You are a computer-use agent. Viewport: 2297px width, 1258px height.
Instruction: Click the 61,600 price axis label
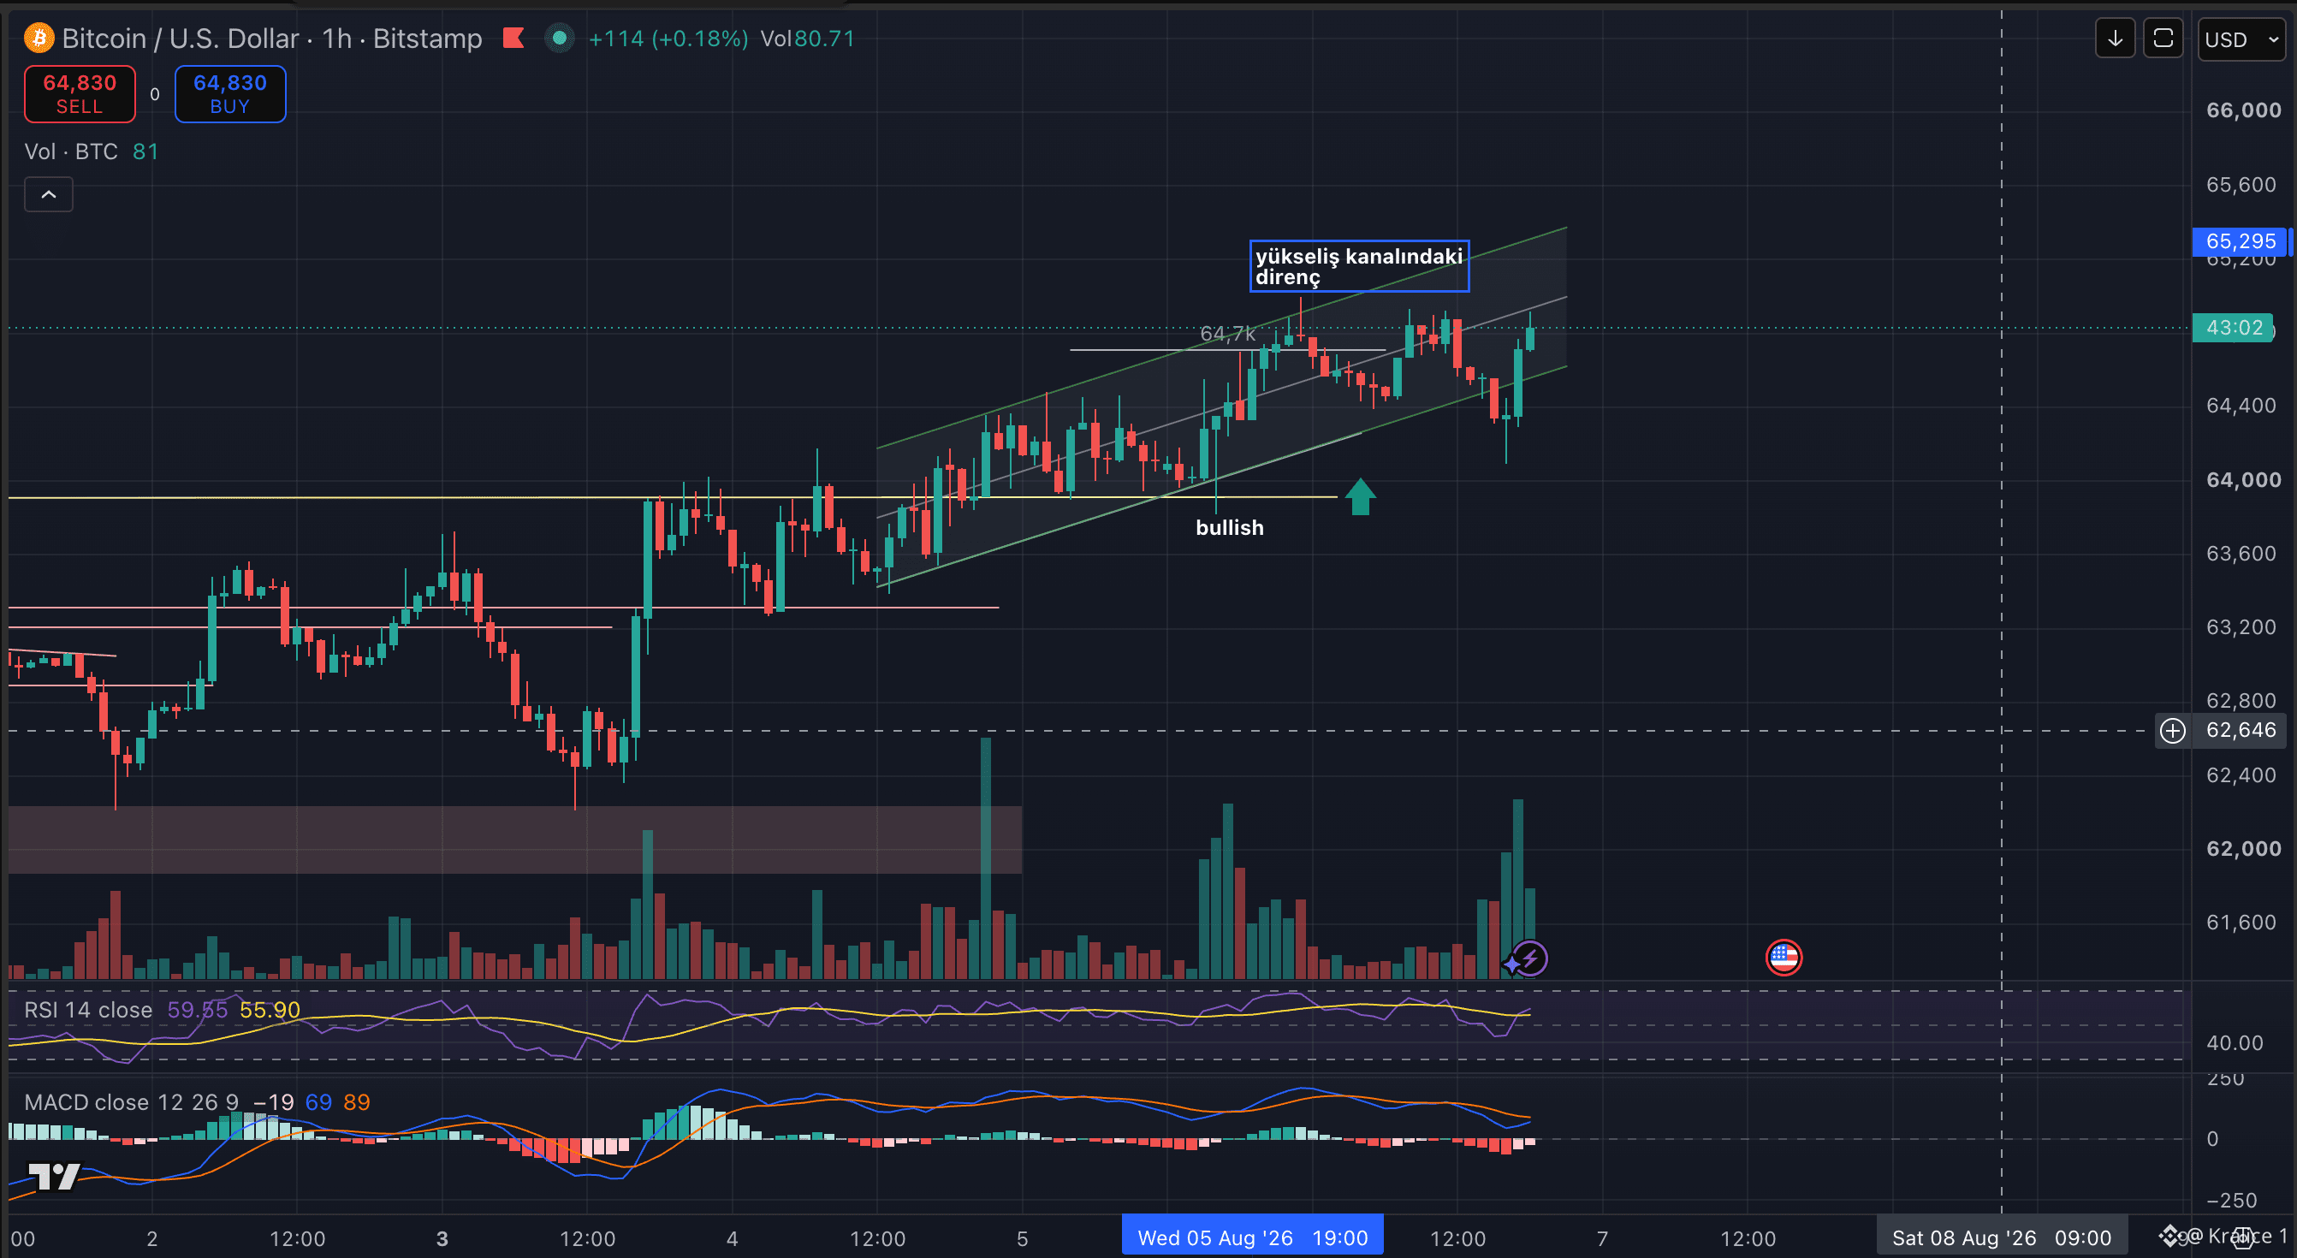point(2241,923)
